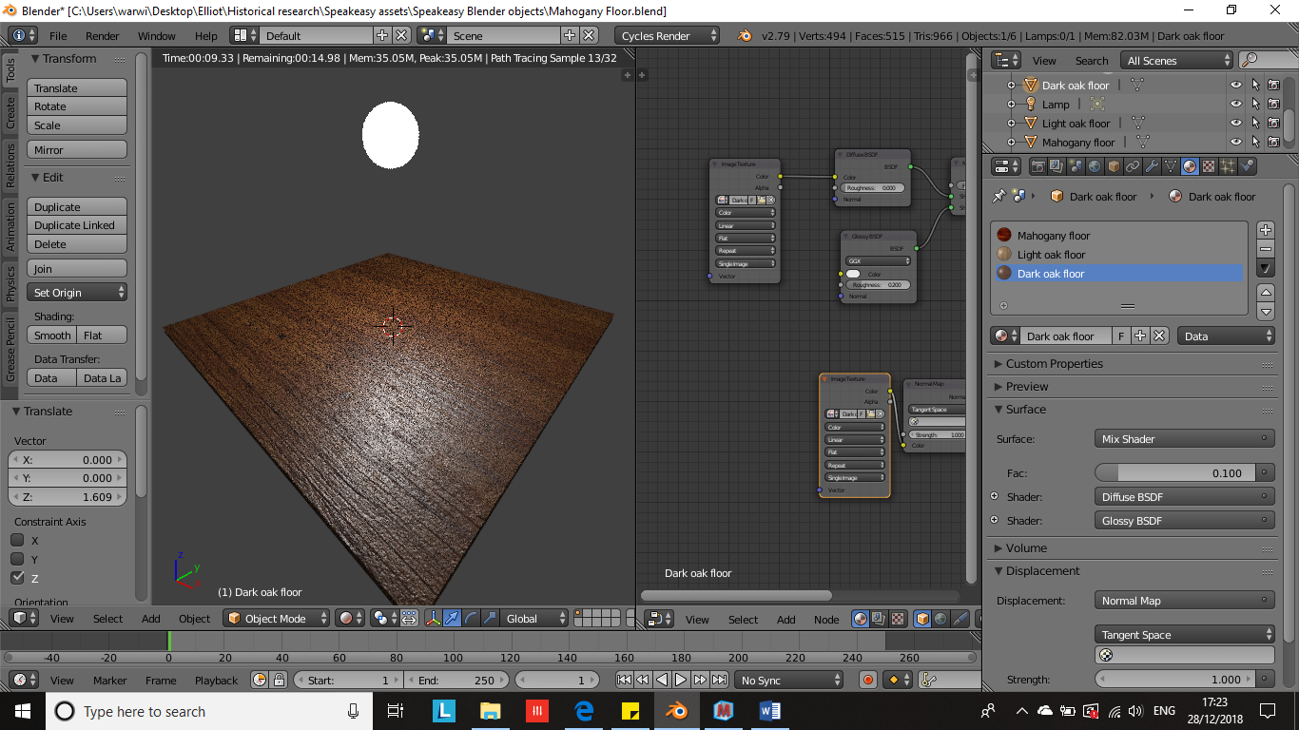Click the Render camera properties tab
Viewport: 1299px width, 730px height.
[x=1037, y=166]
